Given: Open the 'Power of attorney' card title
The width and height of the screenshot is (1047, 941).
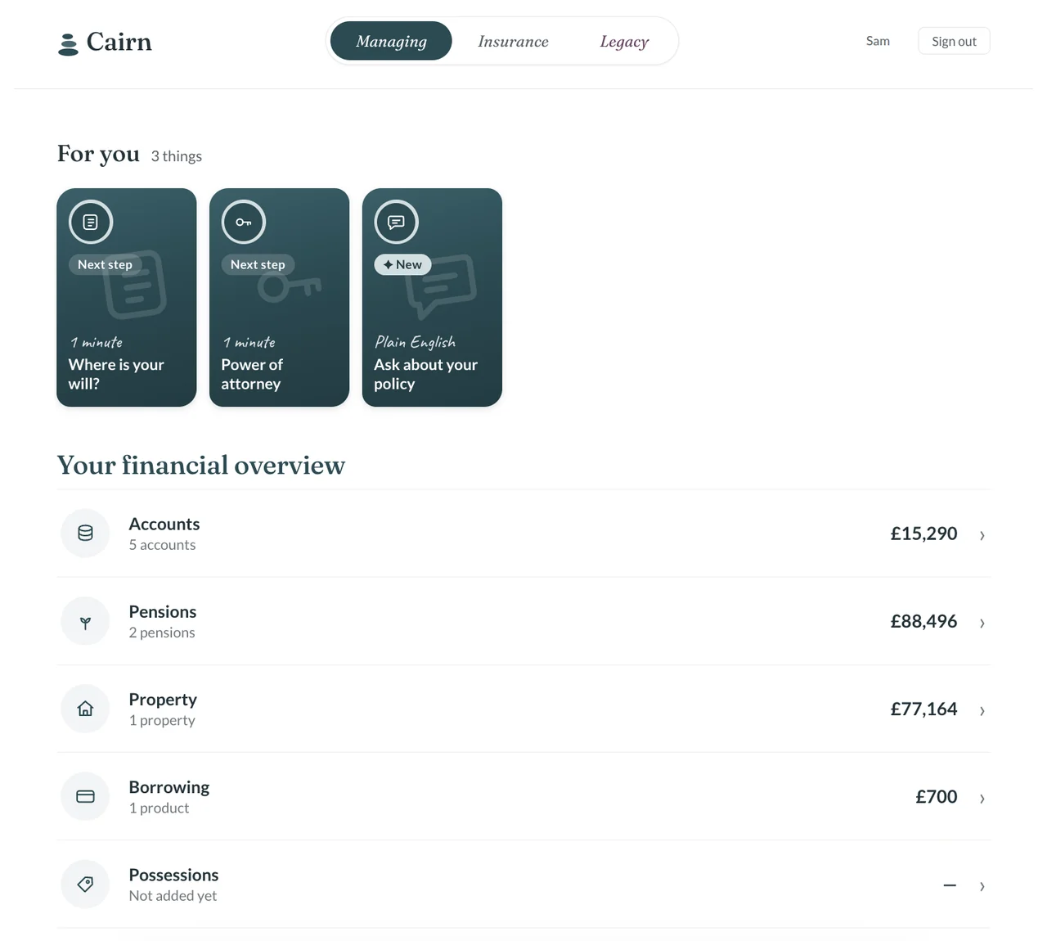Looking at the screenshot, I should (252, 374).
